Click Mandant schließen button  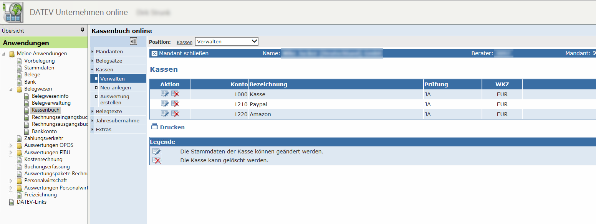click(180, 53)
